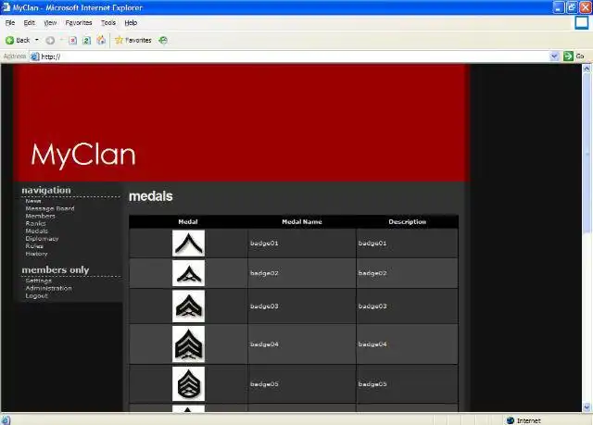Click the green Back arrow icon
This screenshot has height=425, width=593.
[10, 40]
